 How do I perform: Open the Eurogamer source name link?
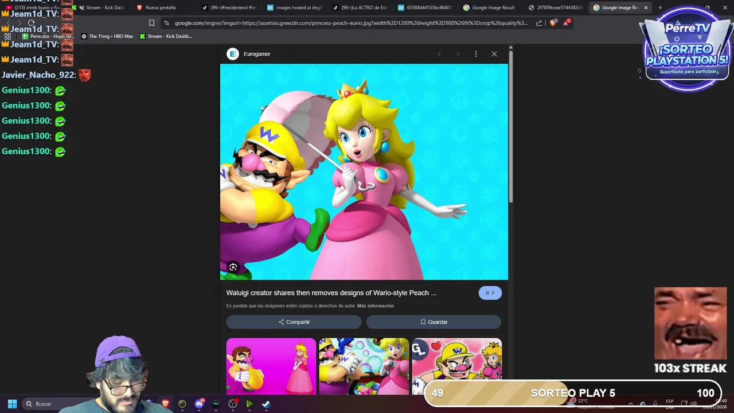tap(257, 54)
